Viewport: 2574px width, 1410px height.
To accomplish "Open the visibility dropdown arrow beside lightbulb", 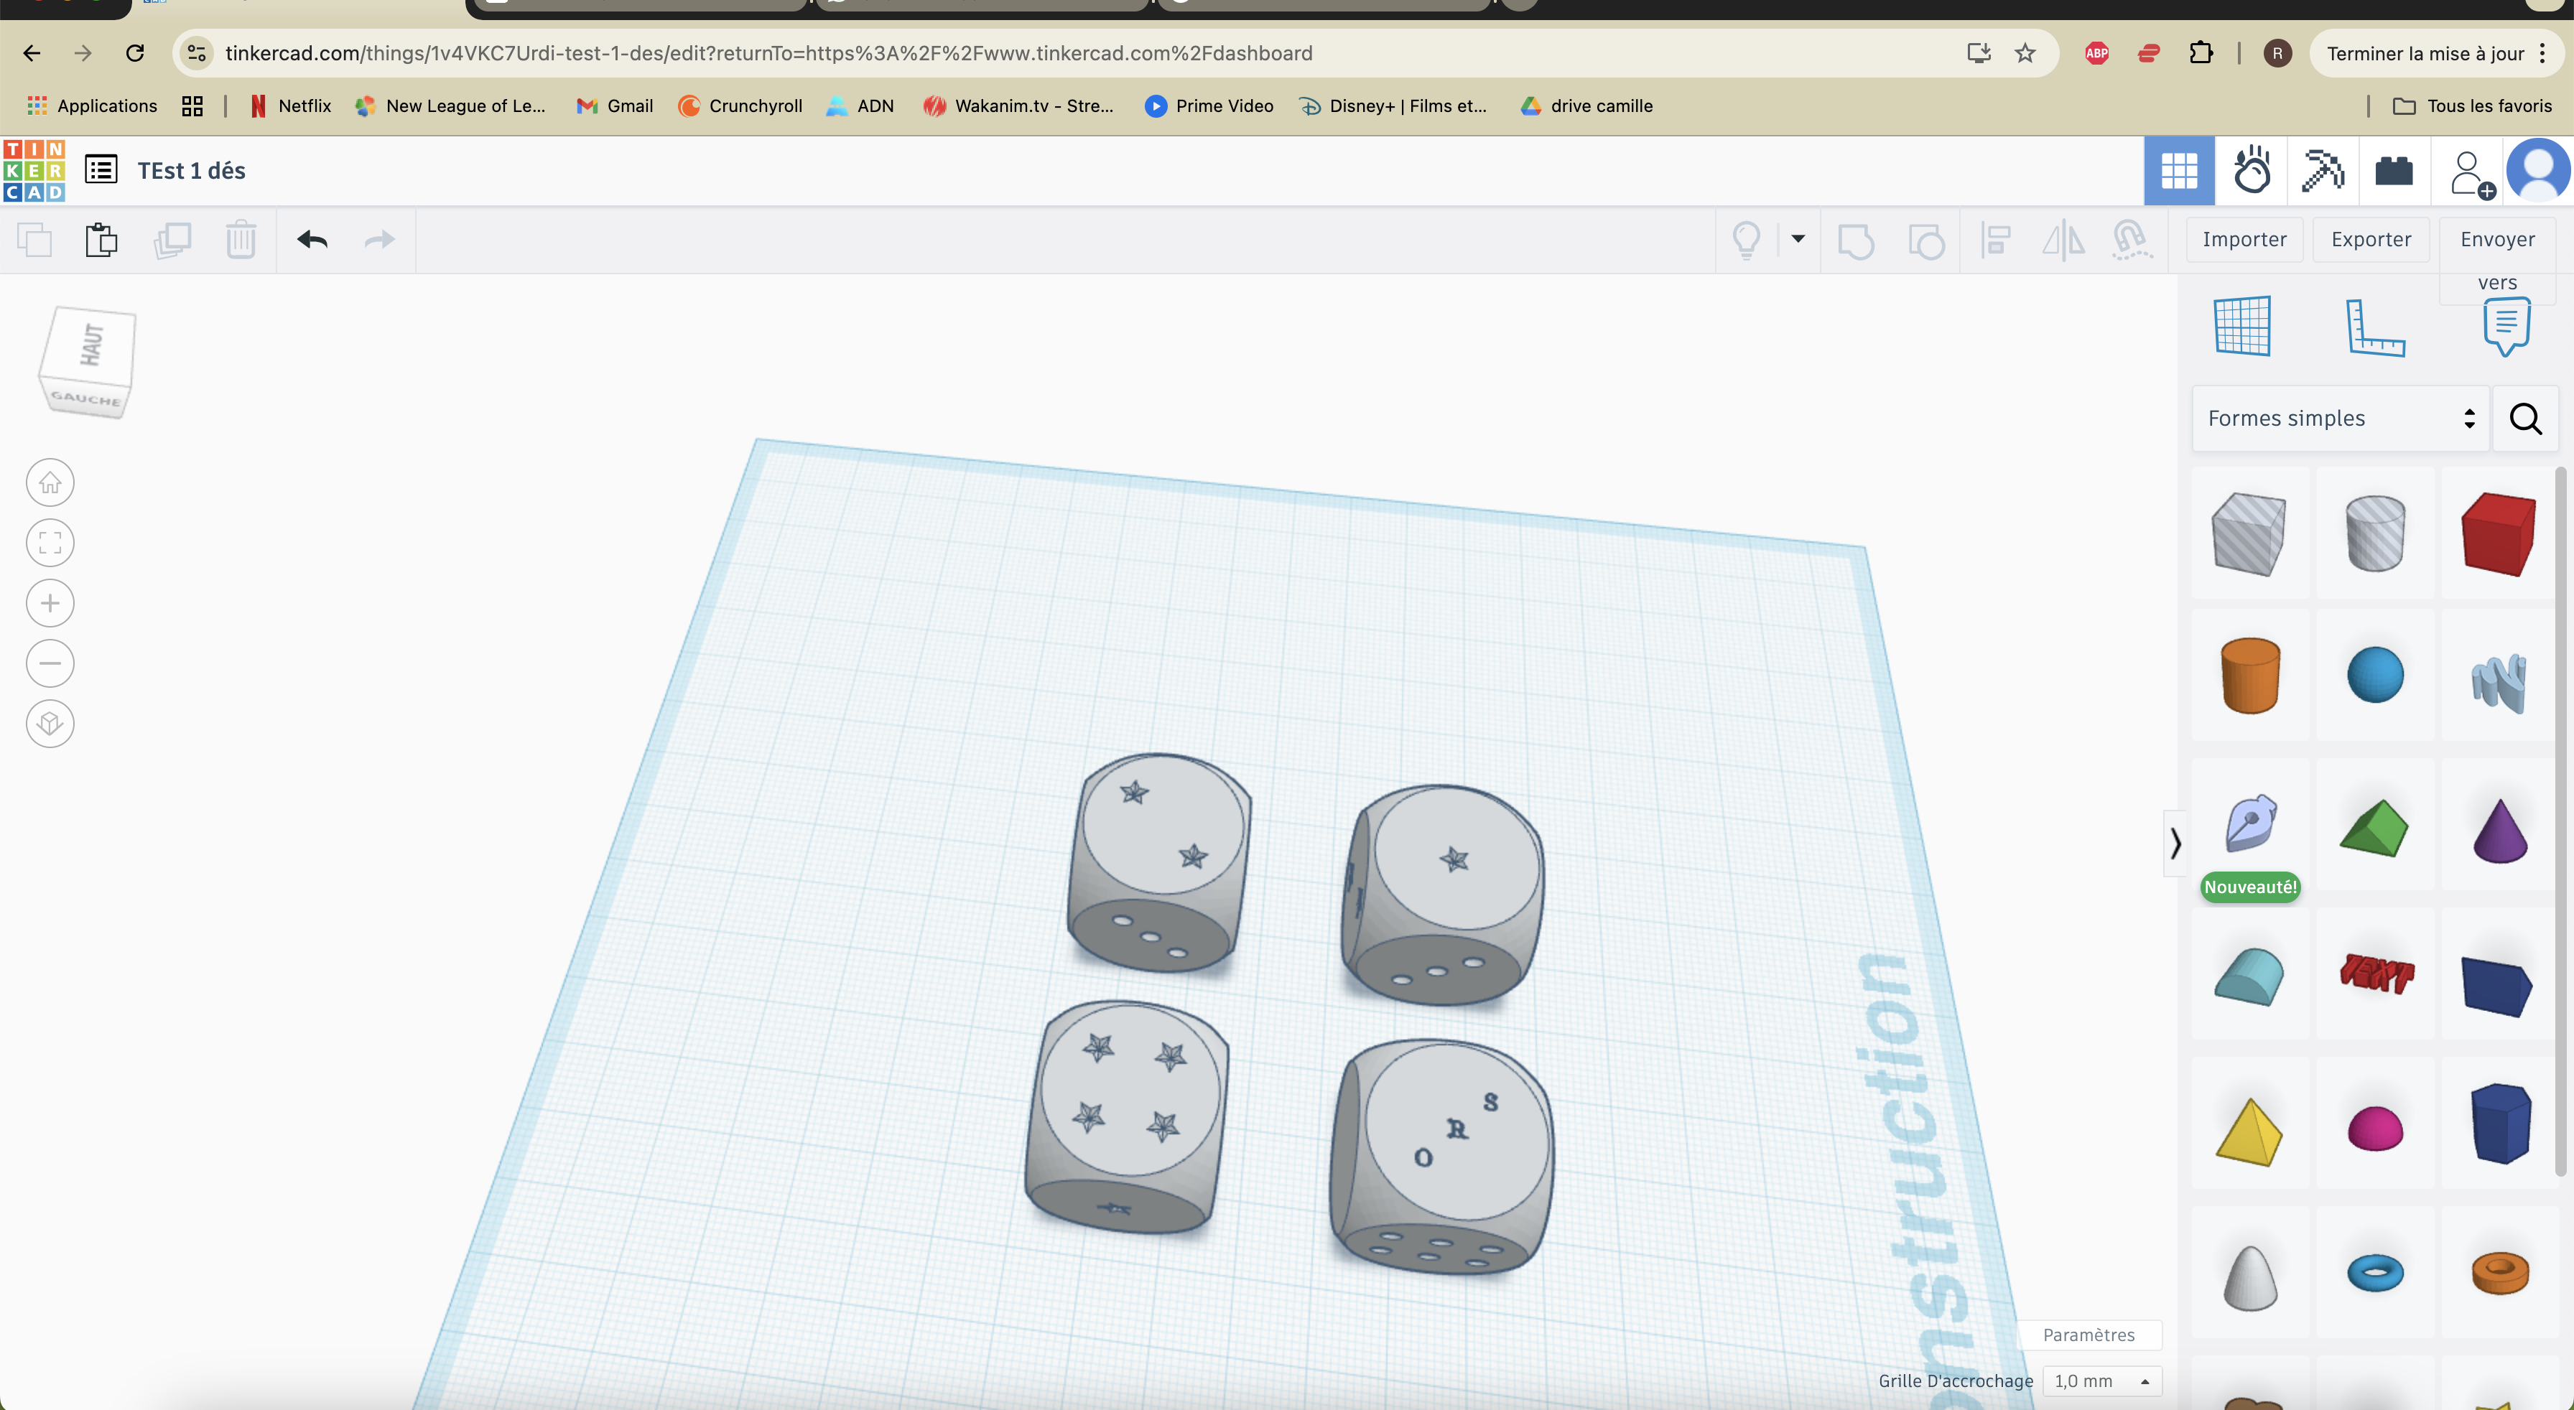I will (1798, 238).
